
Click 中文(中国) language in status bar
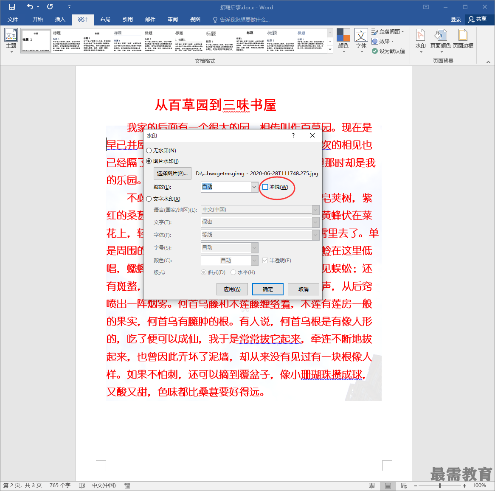(104, 485)
